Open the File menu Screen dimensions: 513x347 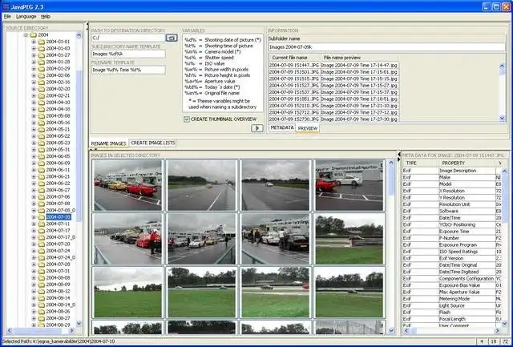(7, 16)
